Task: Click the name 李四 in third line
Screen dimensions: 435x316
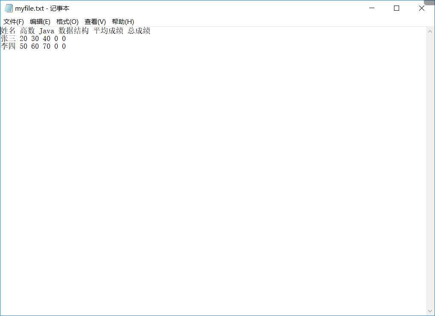Action: pos(8,46)
